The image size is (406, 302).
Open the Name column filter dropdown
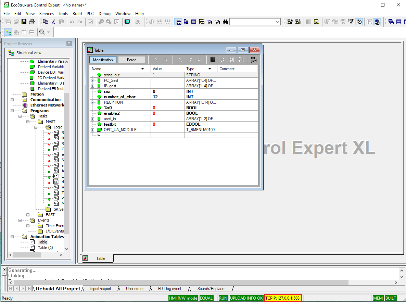(142, 69)
